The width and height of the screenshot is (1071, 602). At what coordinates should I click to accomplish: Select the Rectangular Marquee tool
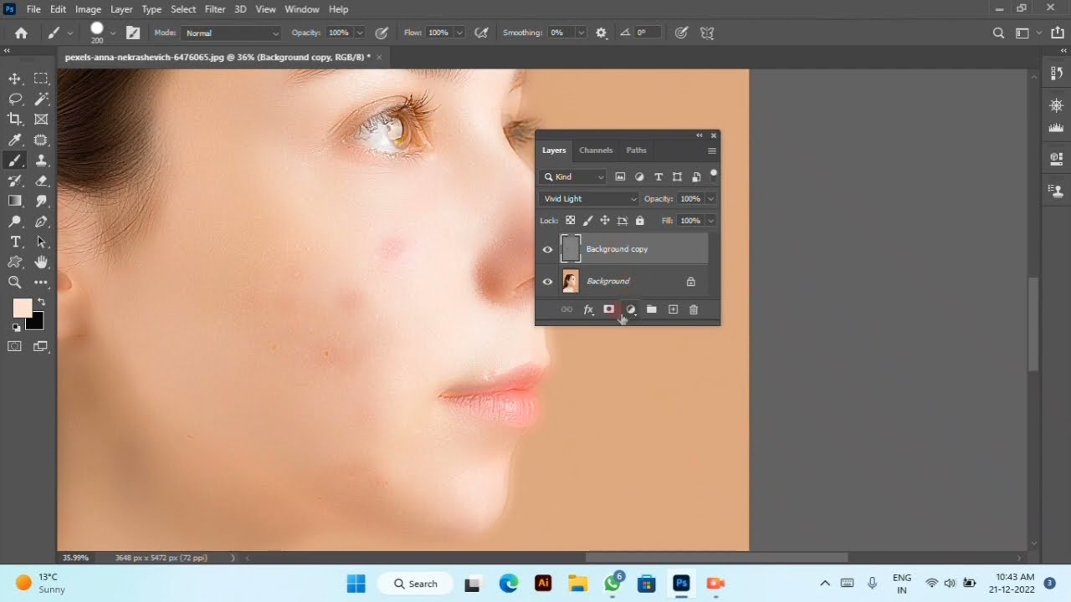click(x=41, y=79)
